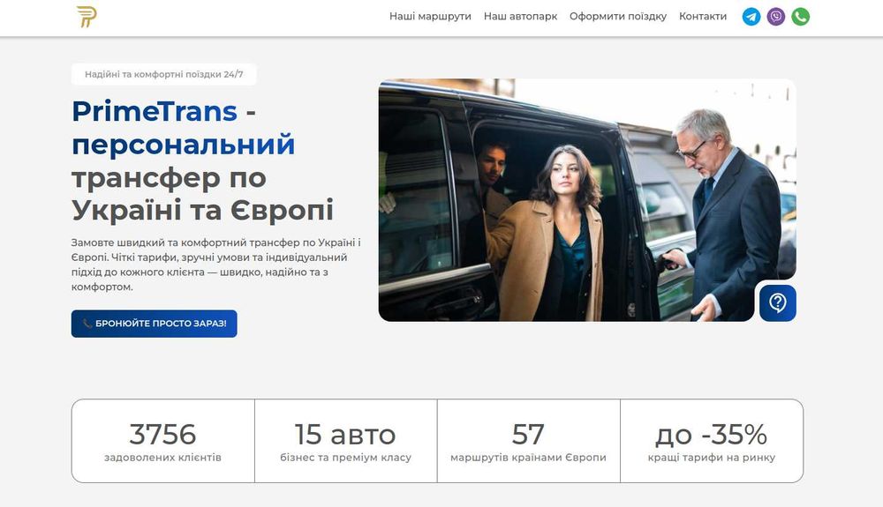Go to Наш автопарк section
This screenshot has height=507, width=883.
520,16
